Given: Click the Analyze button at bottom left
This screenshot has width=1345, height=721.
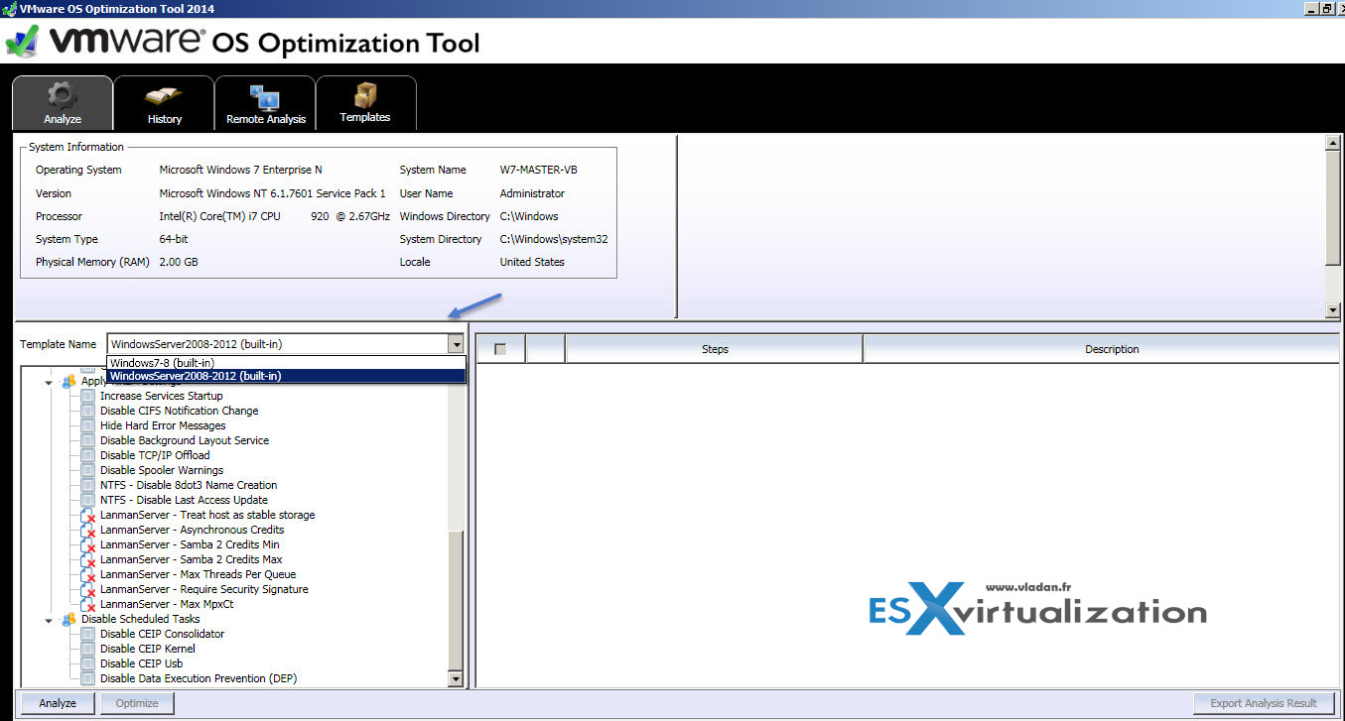Looking at the screenshot, I should (58, 703).
